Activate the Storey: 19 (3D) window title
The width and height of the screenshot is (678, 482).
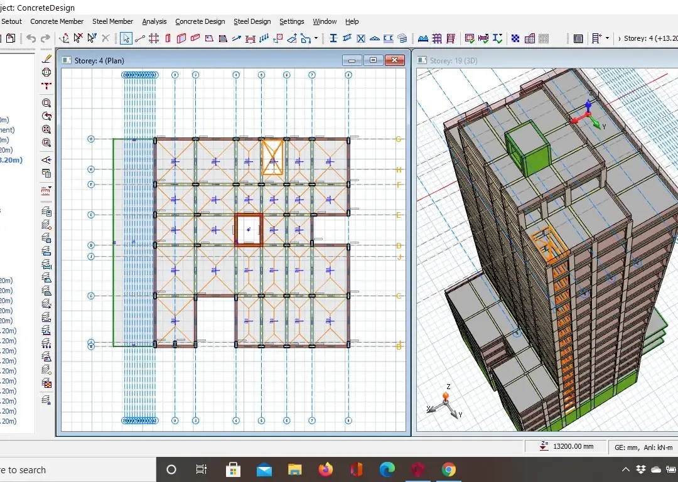click(x=454, y=60)
